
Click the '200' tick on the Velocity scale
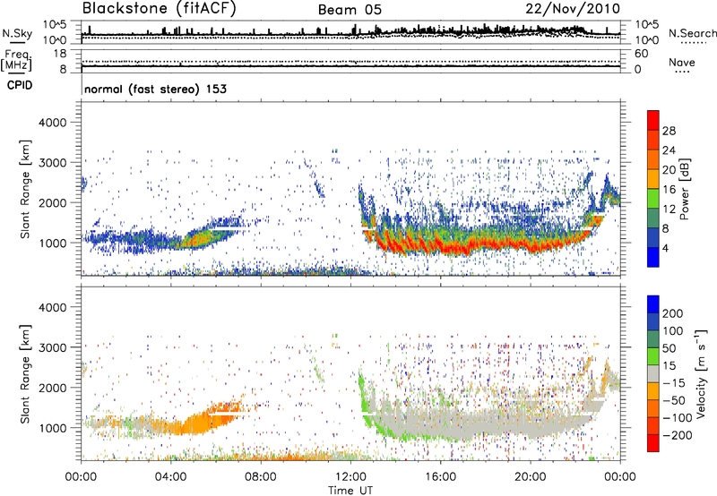pos(673,313)
